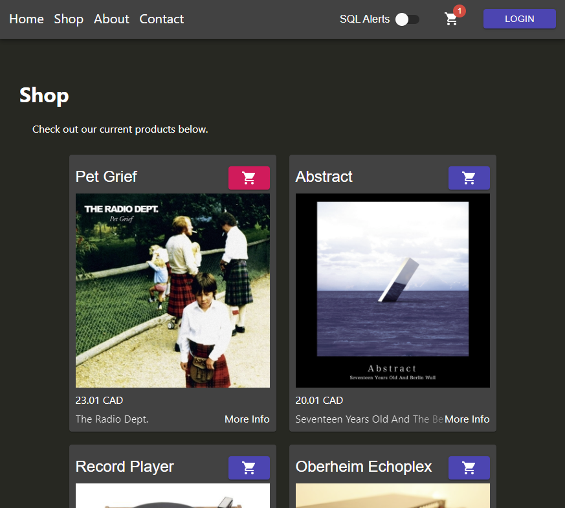The height and width of the screenshot is (508, 565).
Task: Add Abstract to cart
Action: click(469, 178)
